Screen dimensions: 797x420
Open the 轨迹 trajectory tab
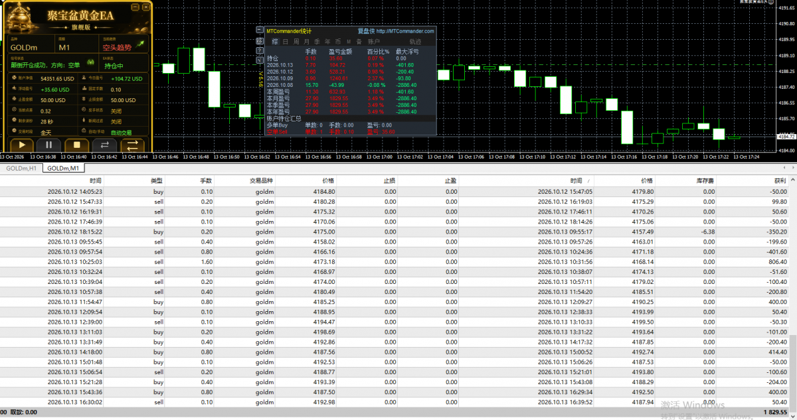click(415, 41)
